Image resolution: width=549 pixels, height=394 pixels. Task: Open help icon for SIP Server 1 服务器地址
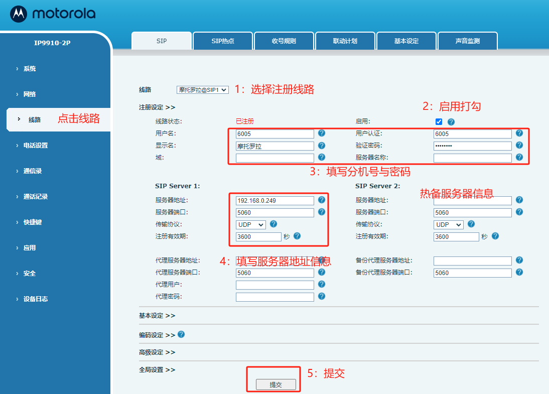click(x=321, y=200)
